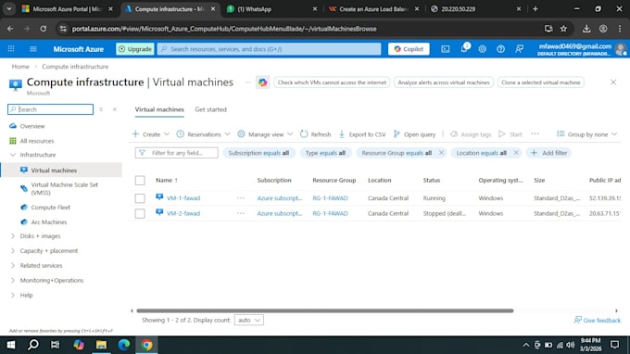This screenshot has width=630, height=354.
Task: Check the VM-2-fawad row checkbox
Action: [x=140, y=213]
